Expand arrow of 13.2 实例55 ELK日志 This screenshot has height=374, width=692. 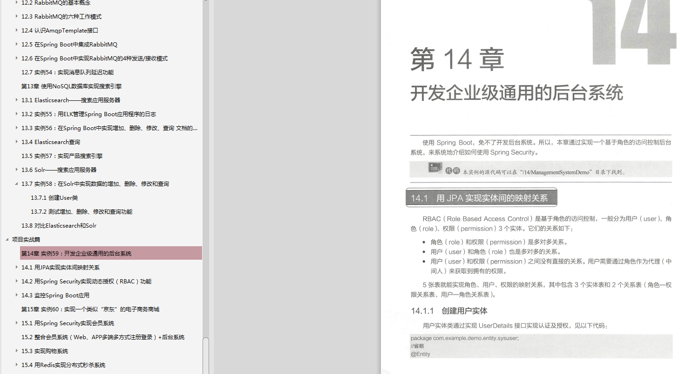coord(17,114)
